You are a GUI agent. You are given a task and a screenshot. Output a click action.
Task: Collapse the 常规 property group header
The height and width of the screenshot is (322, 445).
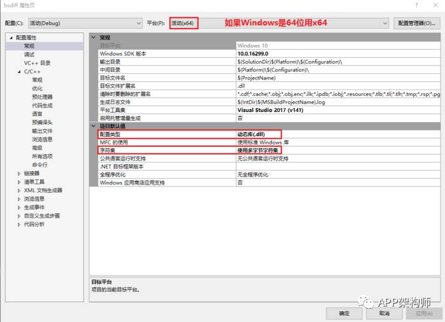93,38
